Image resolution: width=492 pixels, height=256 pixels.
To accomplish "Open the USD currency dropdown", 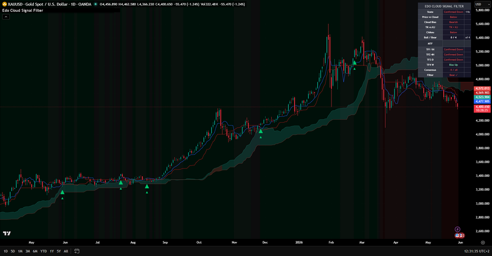I will tap(482, 4).
